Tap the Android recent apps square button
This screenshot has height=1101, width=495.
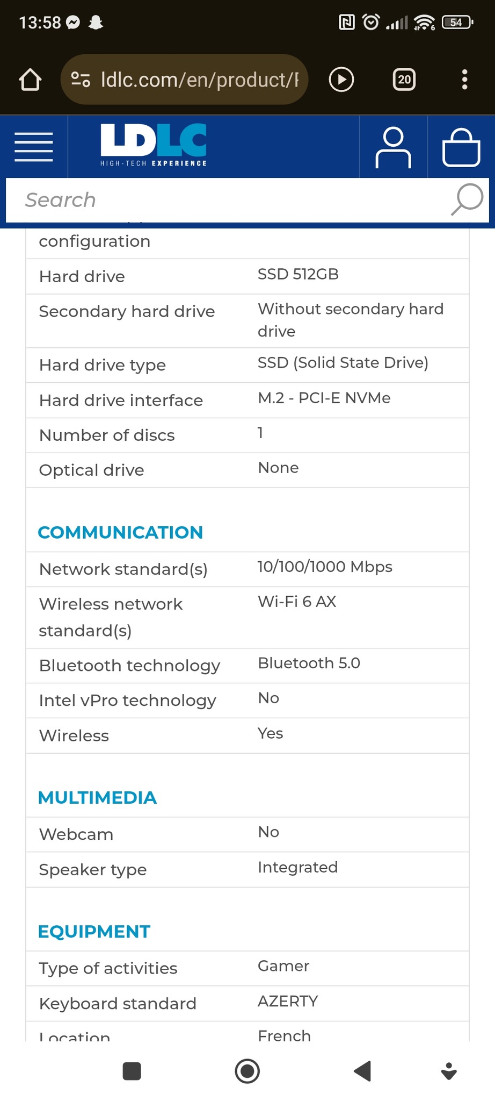point(132,1071)
